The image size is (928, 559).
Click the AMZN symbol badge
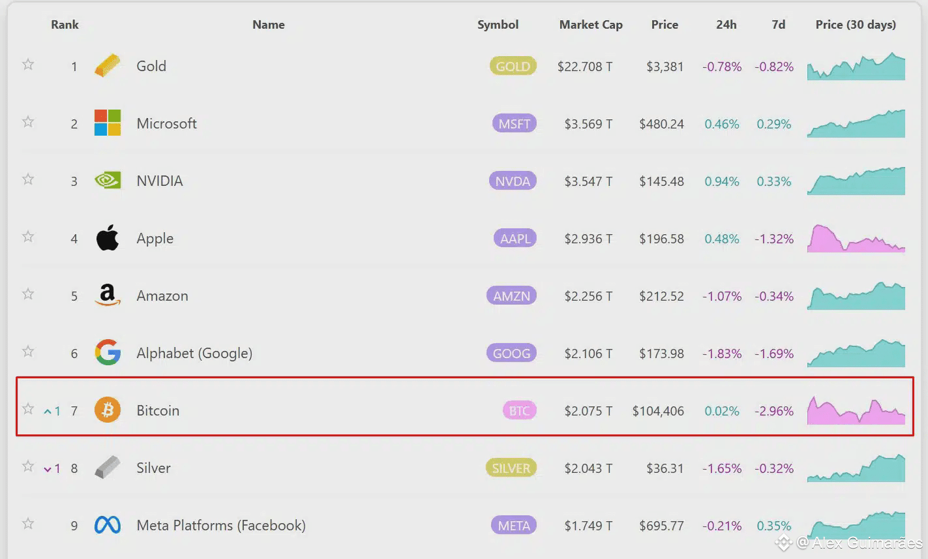click(x=511, y=295)
